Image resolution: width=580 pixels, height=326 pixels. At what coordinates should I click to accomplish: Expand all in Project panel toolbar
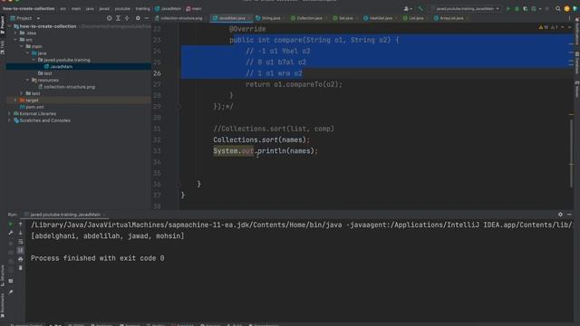pyautogui.click(x=118, y=18)
